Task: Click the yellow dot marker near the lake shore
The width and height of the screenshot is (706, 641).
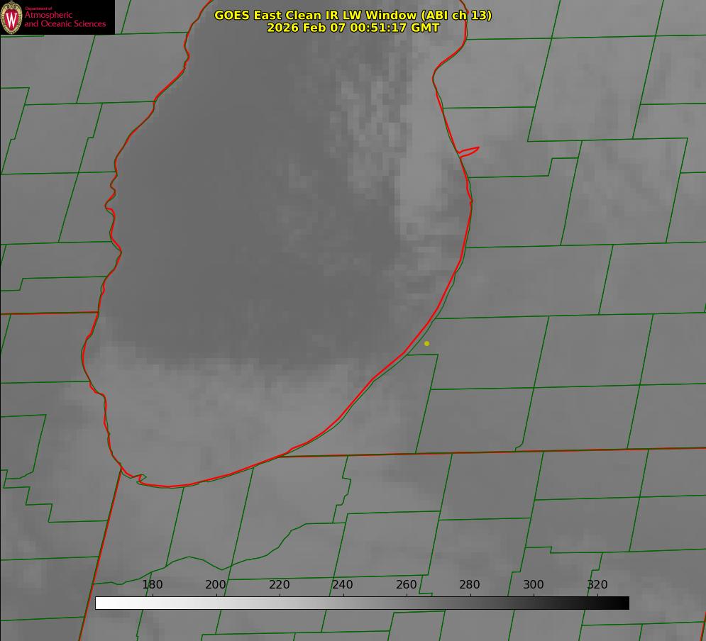Action: point(427,343)
